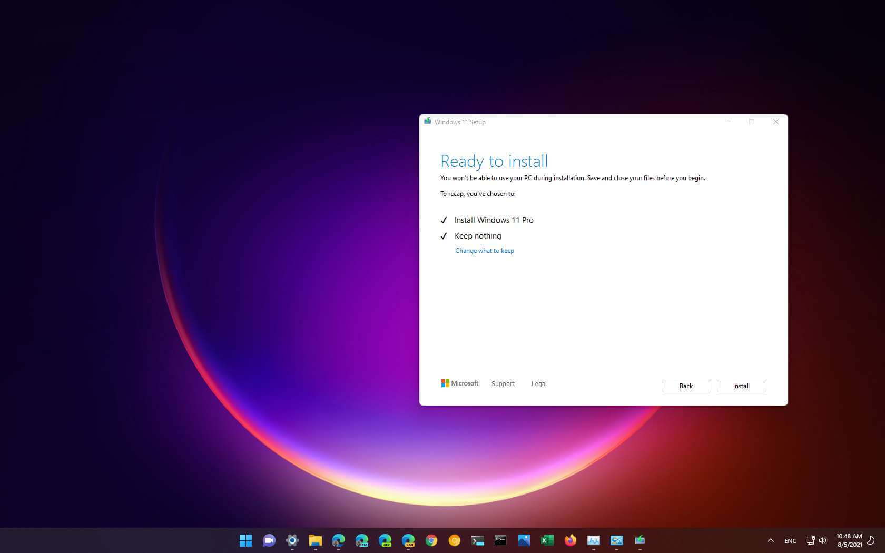Open Microsoft Edge Canary from the taskbar
The image size is (885, 553).
pos(409,540)
